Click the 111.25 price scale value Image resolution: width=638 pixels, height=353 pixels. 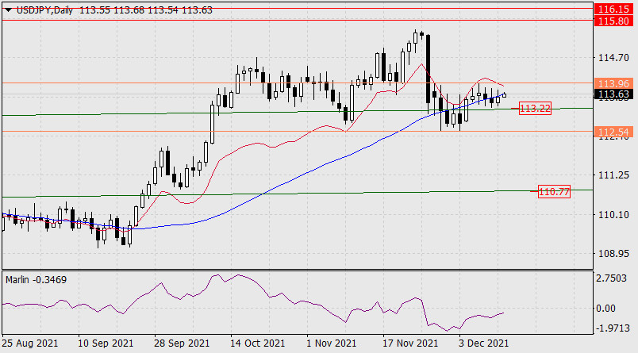pos(613,175)
